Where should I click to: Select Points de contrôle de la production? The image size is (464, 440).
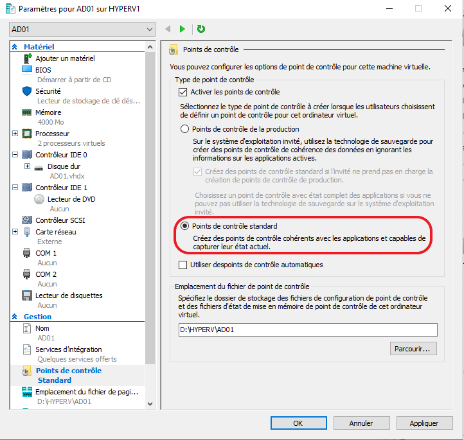[x=184, y=129]
